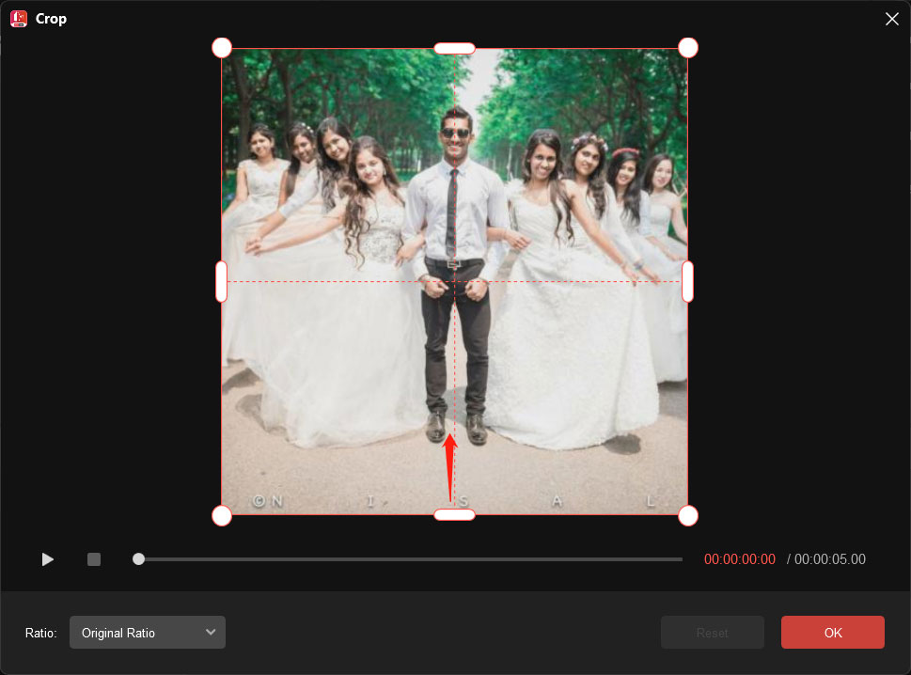Expand the Ratio selection menu chevron
The image size is (911, 675).
212,633
